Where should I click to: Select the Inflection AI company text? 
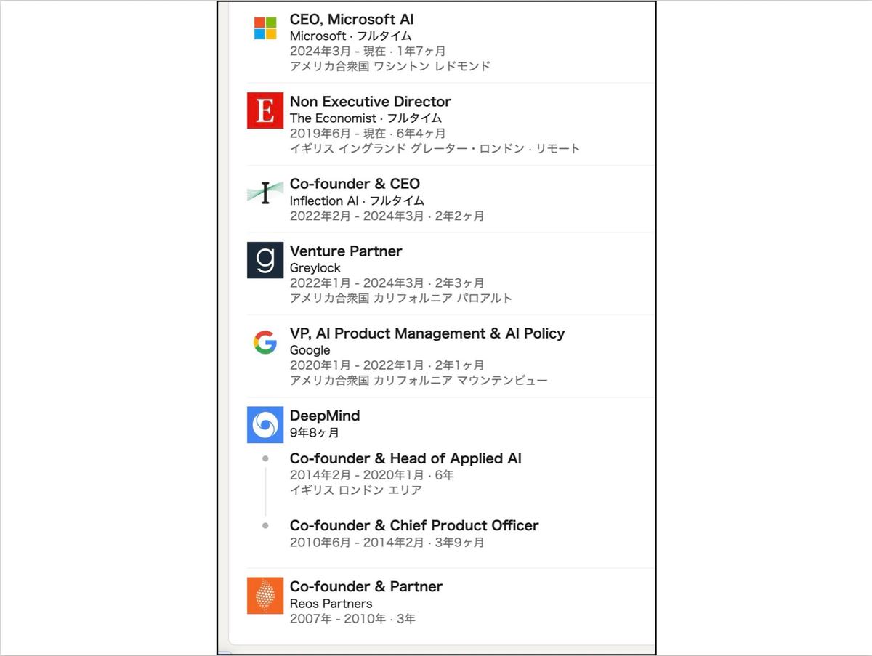(x=315, y=201)
